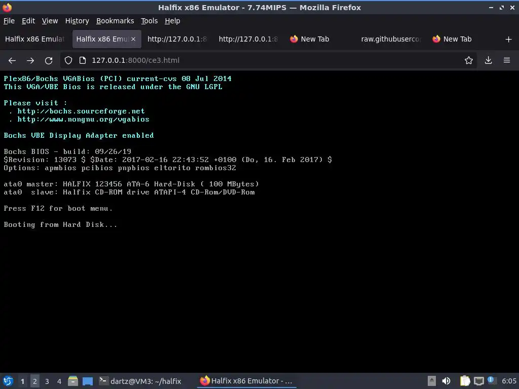Switch to workspace 4
Viewport: 519px width, 389px height.
tap(59, 381)
